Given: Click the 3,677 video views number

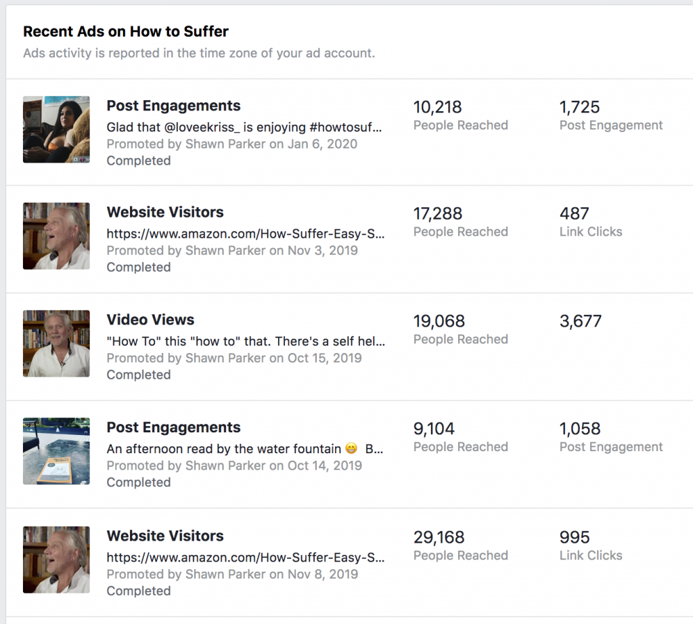Looking at the screenshot, I should click(580, 321).
